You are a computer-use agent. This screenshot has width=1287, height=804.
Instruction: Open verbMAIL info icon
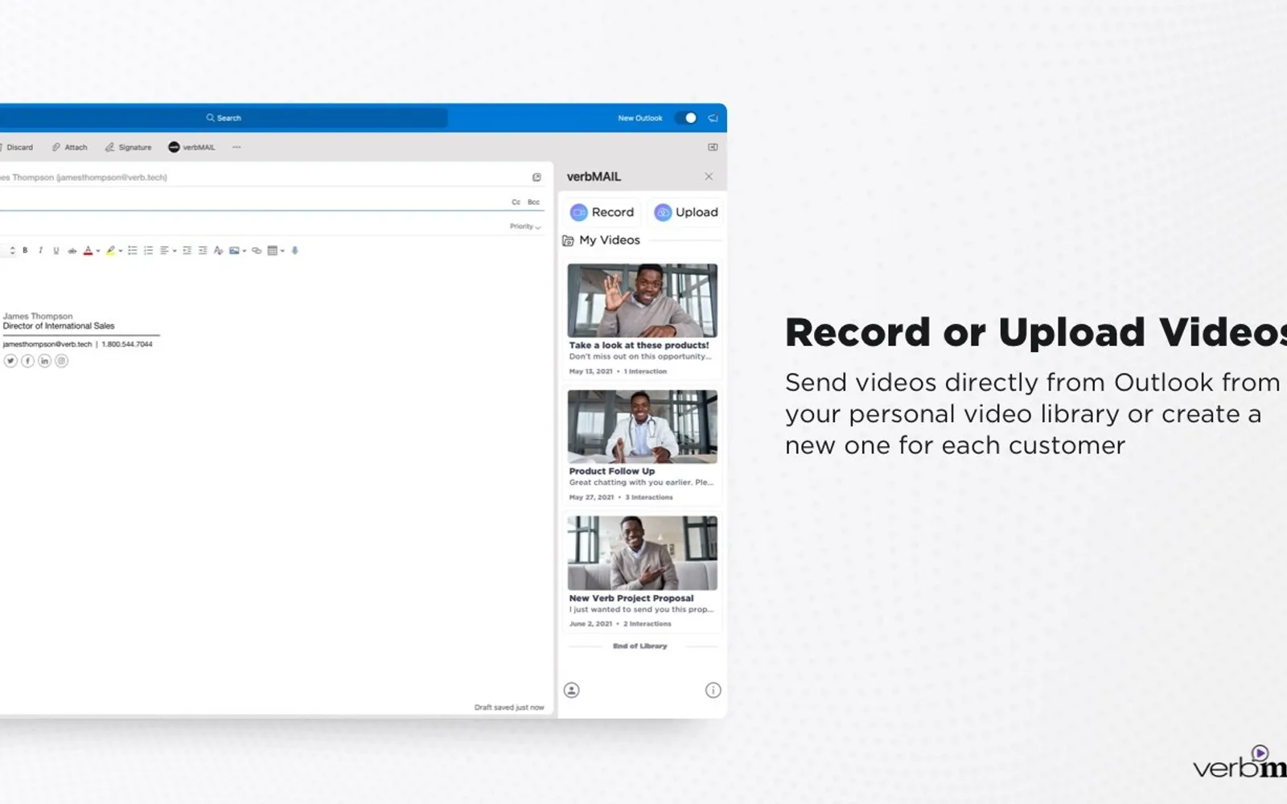713,690
